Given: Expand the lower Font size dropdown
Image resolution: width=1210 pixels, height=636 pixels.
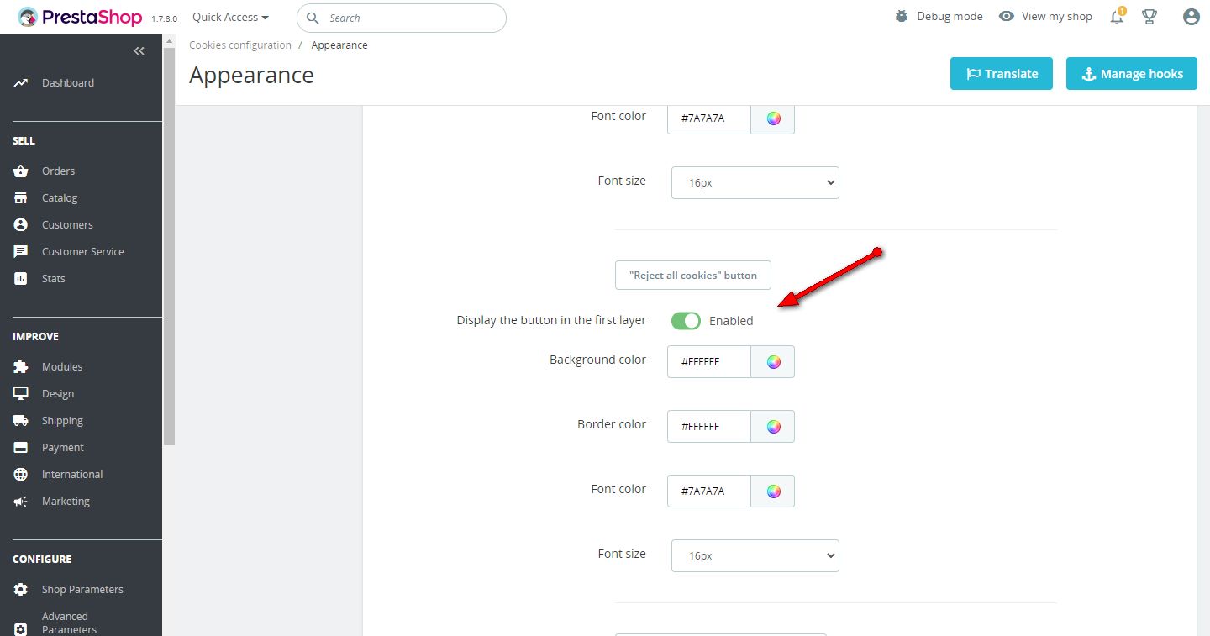Looking at the screenshot, I should [x=755, y=555].
